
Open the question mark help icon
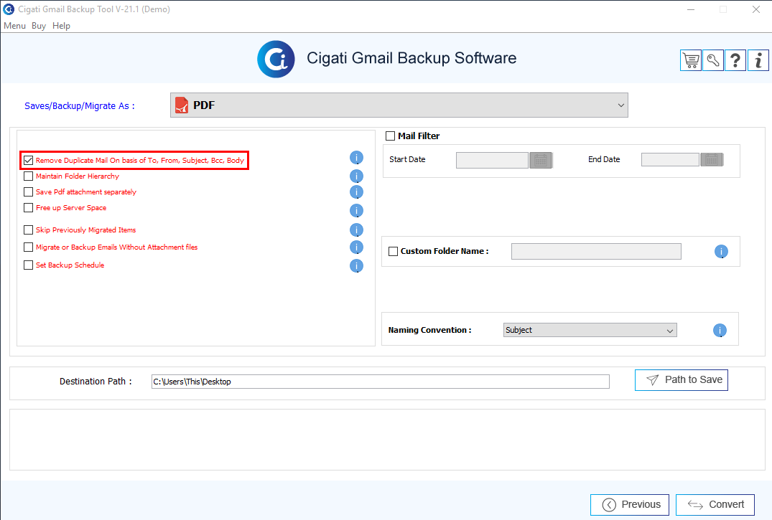(735, 60)
